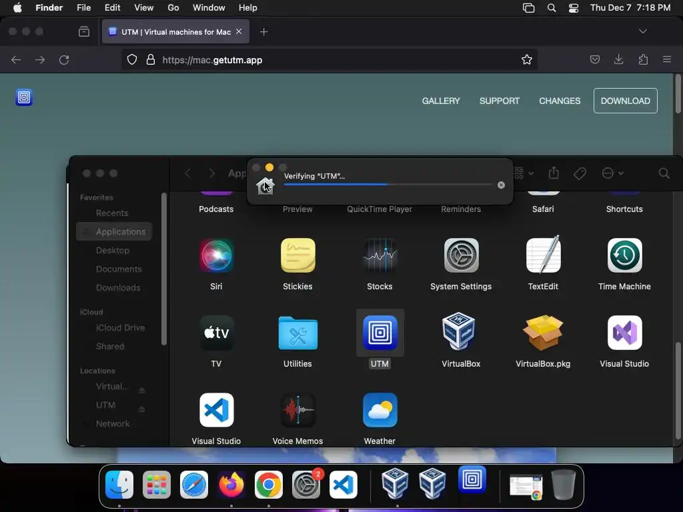Click the Finder share toolbar icon
This screenshot has height=512, width=683.
554,173
